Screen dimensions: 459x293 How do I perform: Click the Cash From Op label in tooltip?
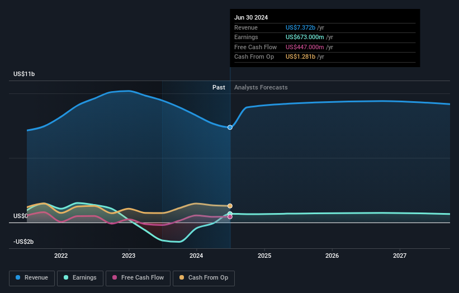coord(254,57)
